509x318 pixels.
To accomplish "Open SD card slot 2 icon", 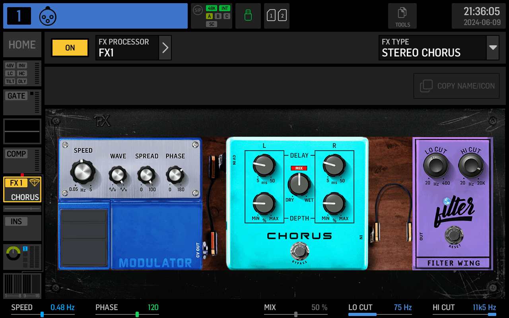I will coord(282,16).
